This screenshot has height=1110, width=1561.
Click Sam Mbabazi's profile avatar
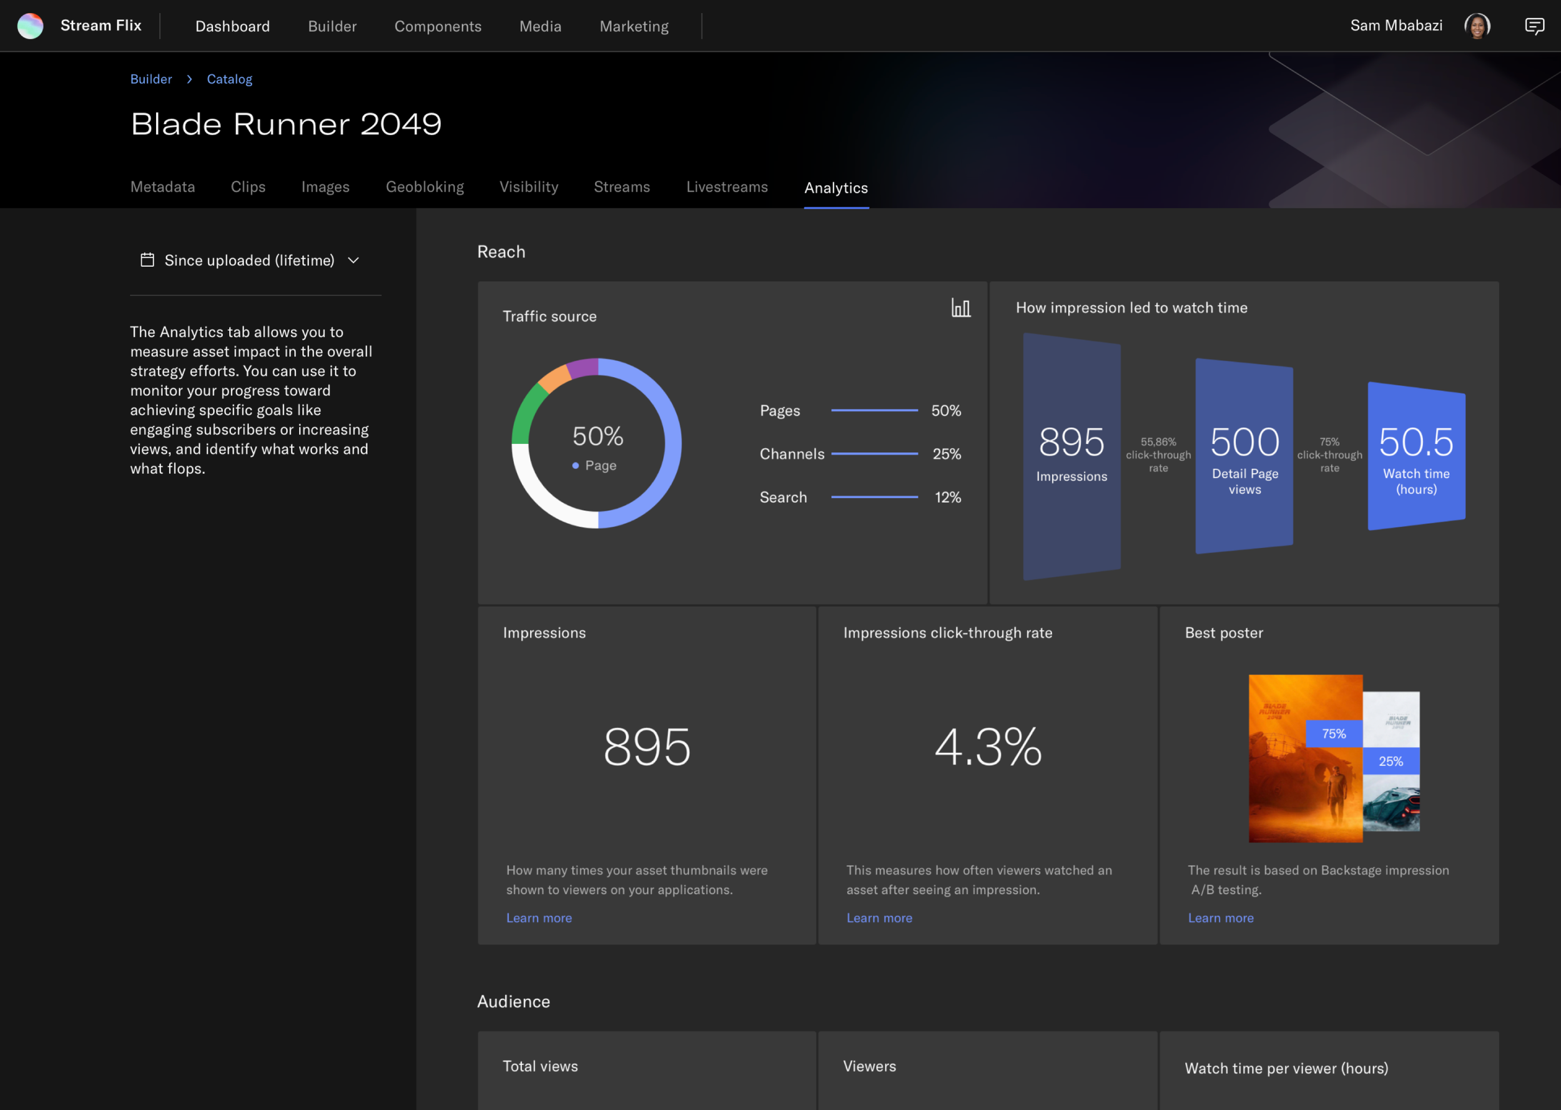(x=1476, y=26)
